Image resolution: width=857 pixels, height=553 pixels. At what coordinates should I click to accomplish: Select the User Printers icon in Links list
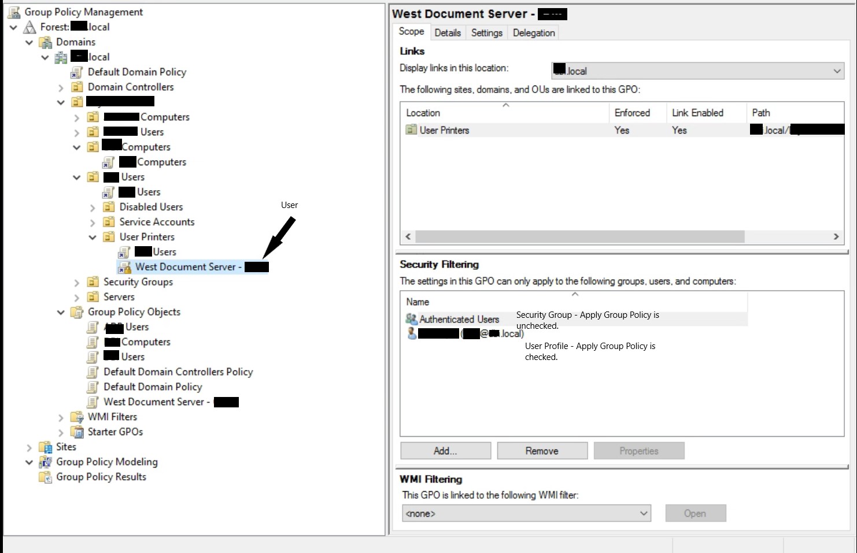411,130
